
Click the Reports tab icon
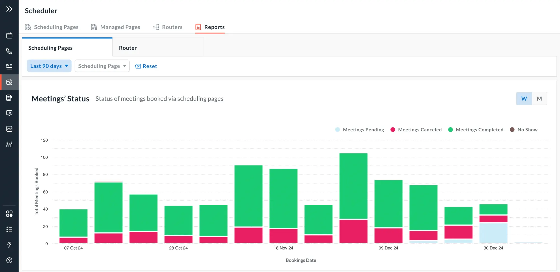[198, 27]
